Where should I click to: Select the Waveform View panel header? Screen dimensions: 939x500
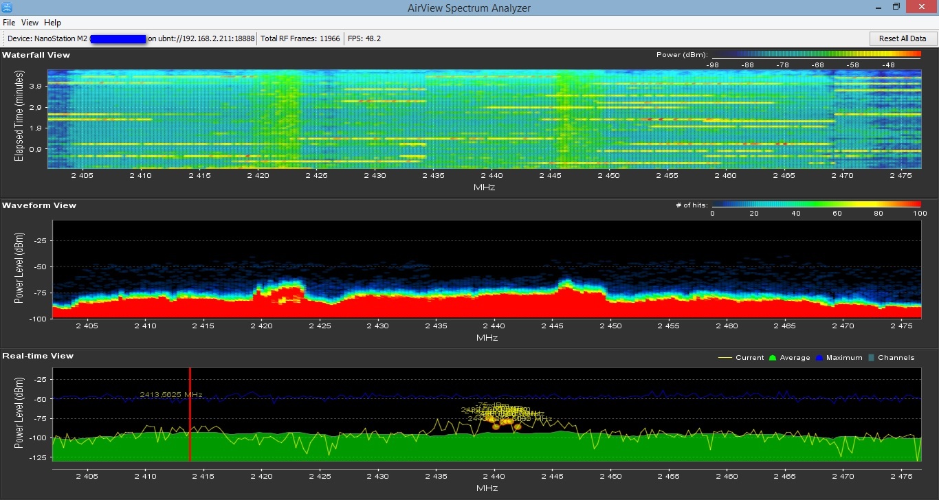[x=39, y=205]
